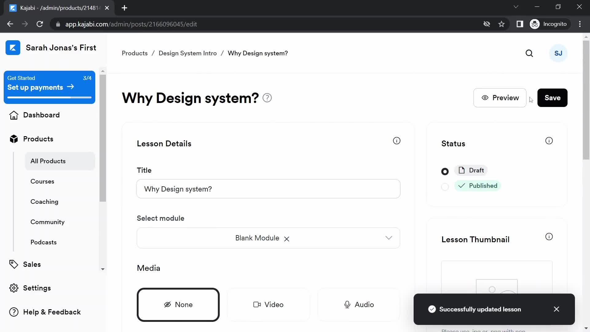Open the search magnifier icon
The height and width of the screenshot is (332, 590).
(529, 53)
